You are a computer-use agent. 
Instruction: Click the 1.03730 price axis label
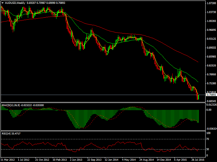[211, 12]
